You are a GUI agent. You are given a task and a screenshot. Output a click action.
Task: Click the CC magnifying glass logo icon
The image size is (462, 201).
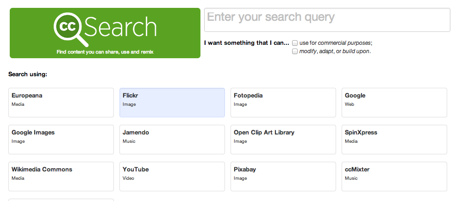[71, 29]
